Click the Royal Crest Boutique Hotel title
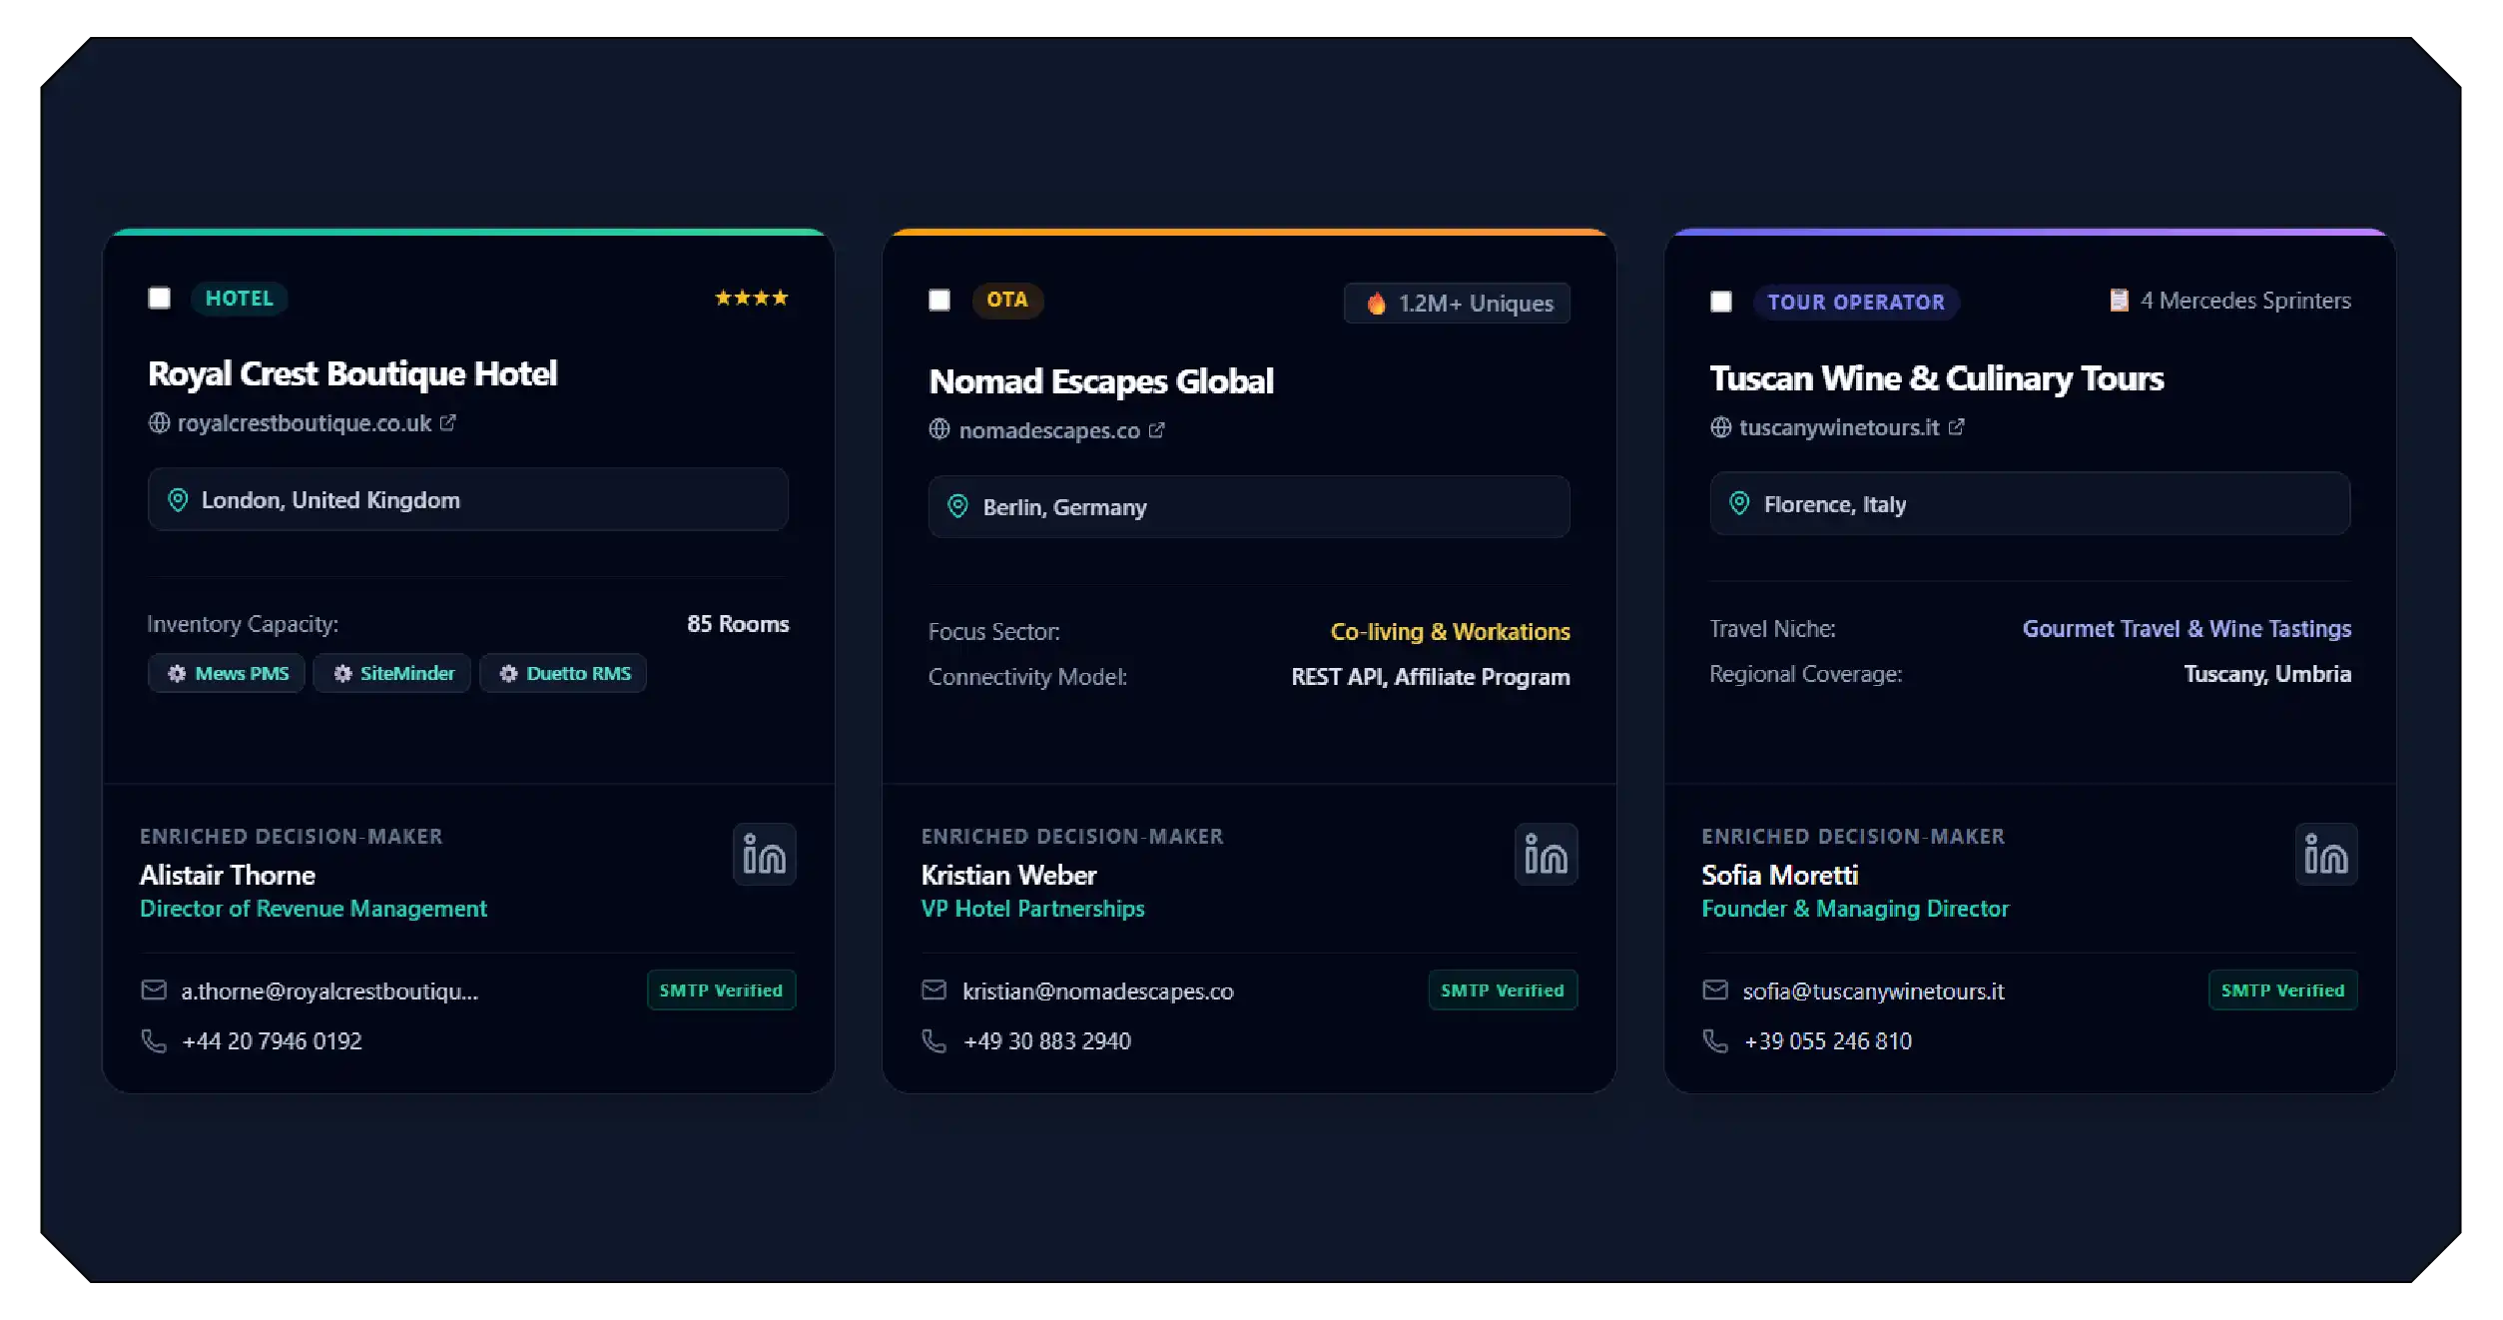The height and width of the screenshot is (1320, 2503). click(x=352, y=374)
